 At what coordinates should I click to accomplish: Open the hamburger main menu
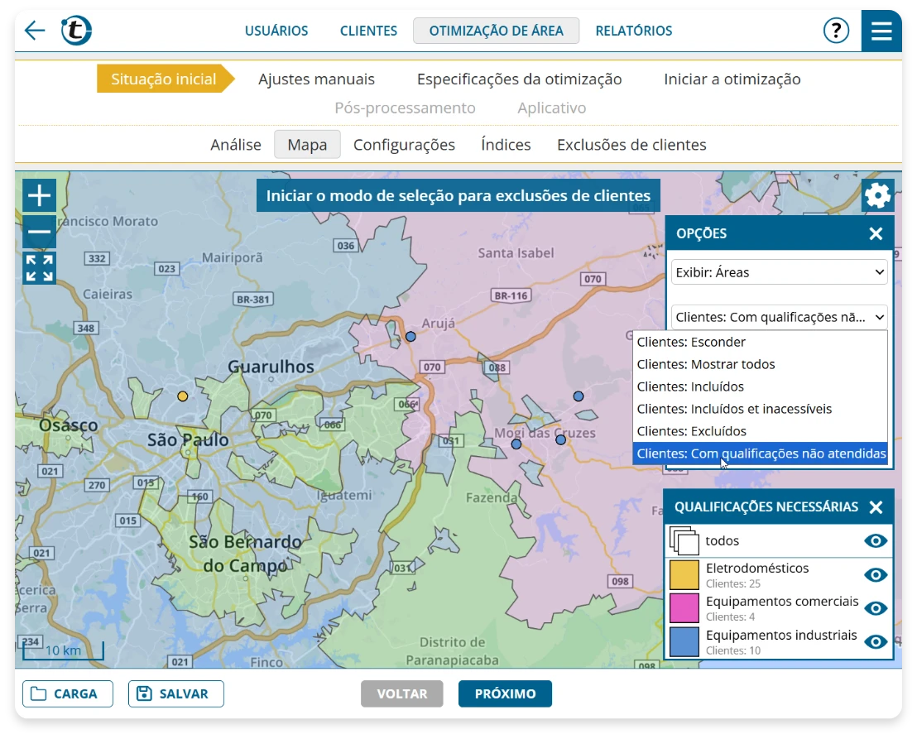881,31
